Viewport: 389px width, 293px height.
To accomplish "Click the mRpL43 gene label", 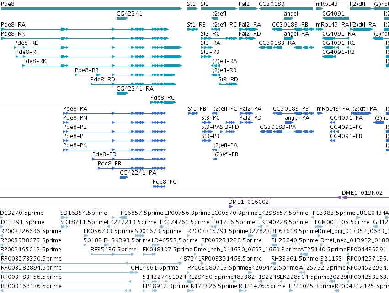I will pyautogui.click(x=327, y=4).
